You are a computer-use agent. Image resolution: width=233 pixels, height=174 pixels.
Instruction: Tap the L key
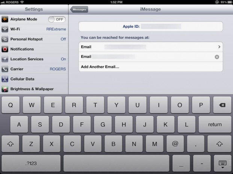pos(186,125)
